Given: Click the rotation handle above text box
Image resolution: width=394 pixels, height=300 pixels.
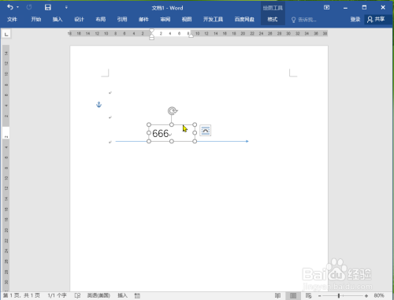Looking at the screenshot, I should [x=173, y=111].
